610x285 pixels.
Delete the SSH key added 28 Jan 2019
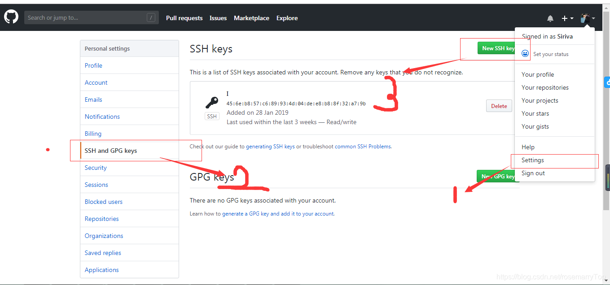click(x=499, y=106)
